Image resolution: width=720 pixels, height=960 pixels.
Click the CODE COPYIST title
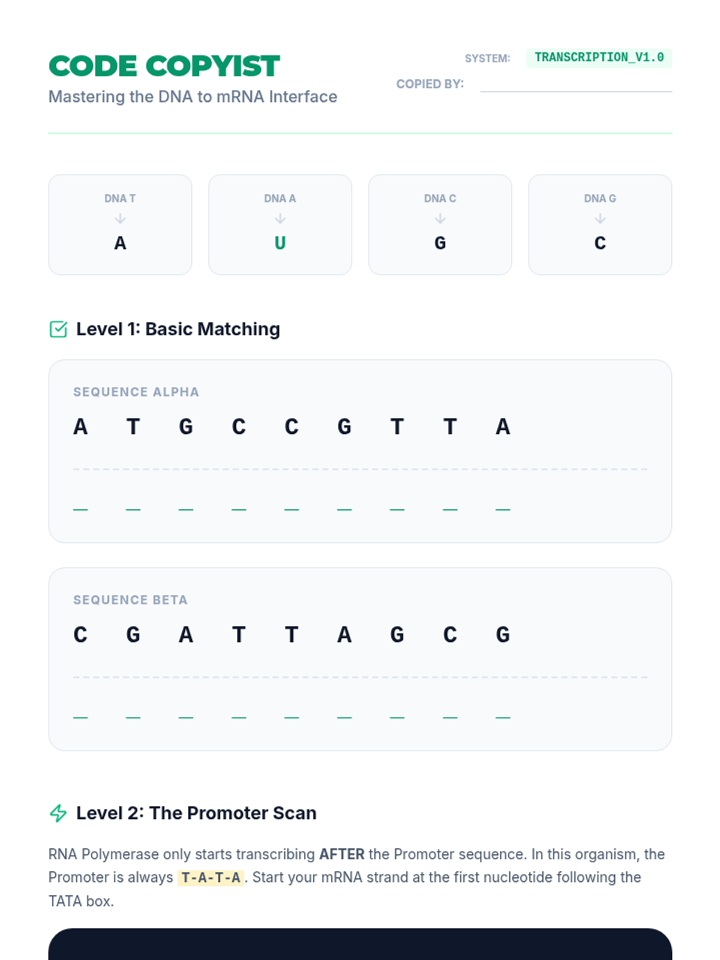[x=164, y=66]
